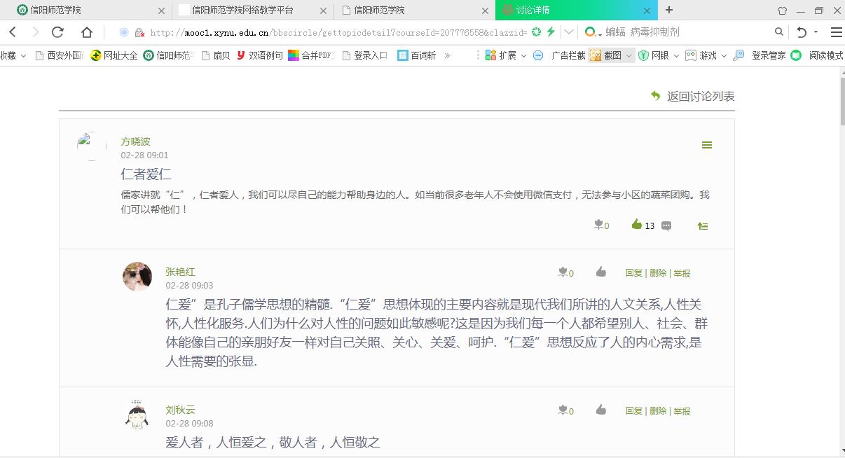Open the browser hamburger menu

click(837, 32)
